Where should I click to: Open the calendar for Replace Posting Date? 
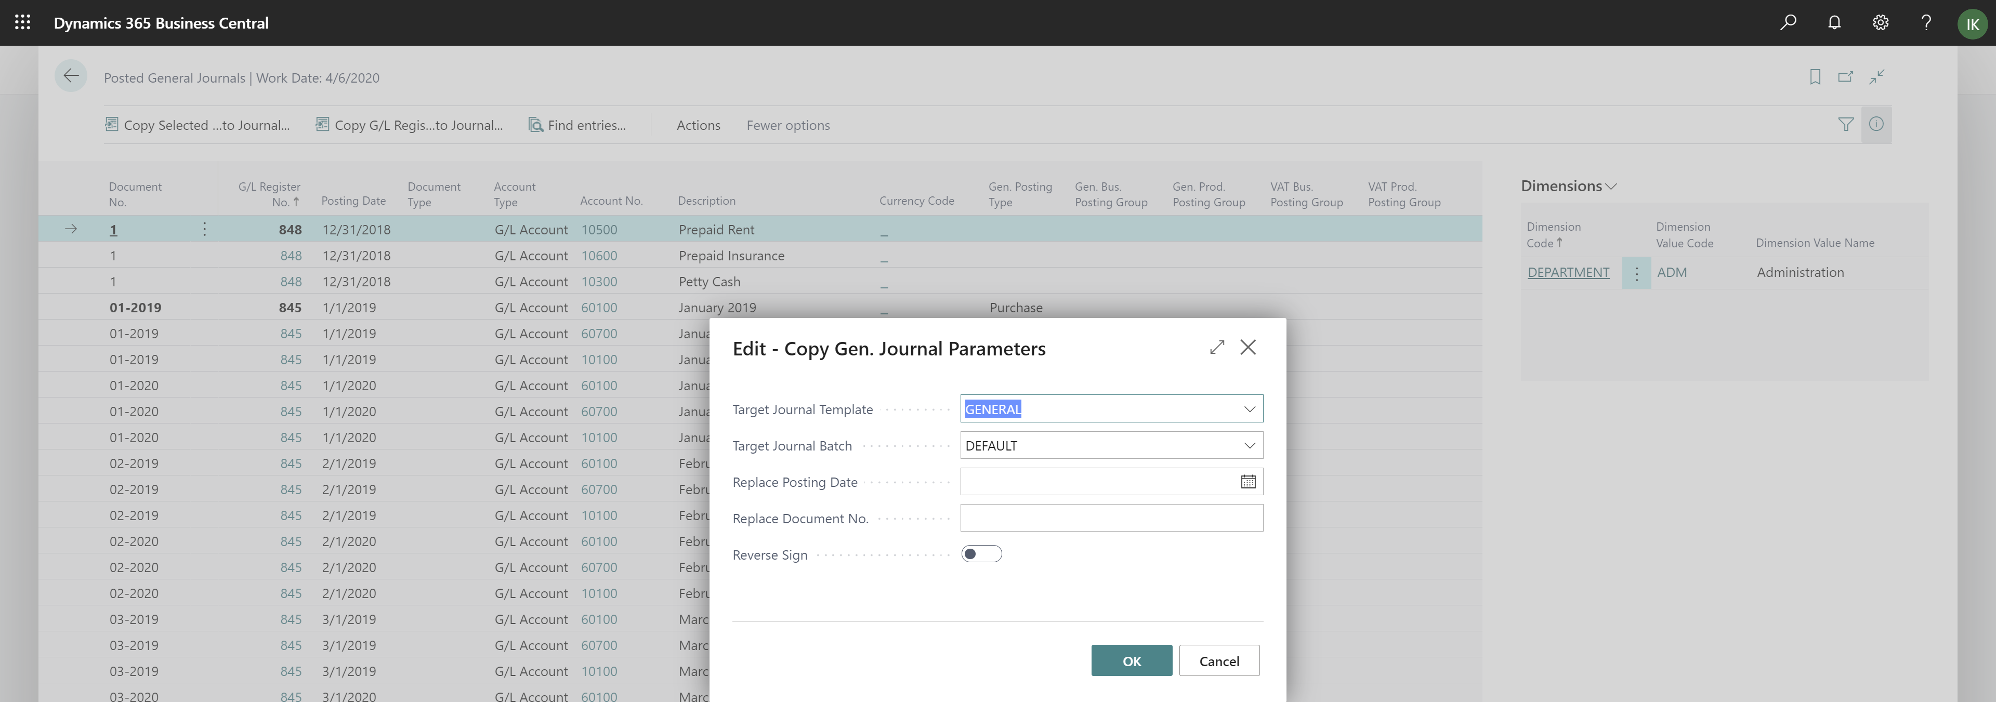pyautogui.click(x=1247, y=481)
